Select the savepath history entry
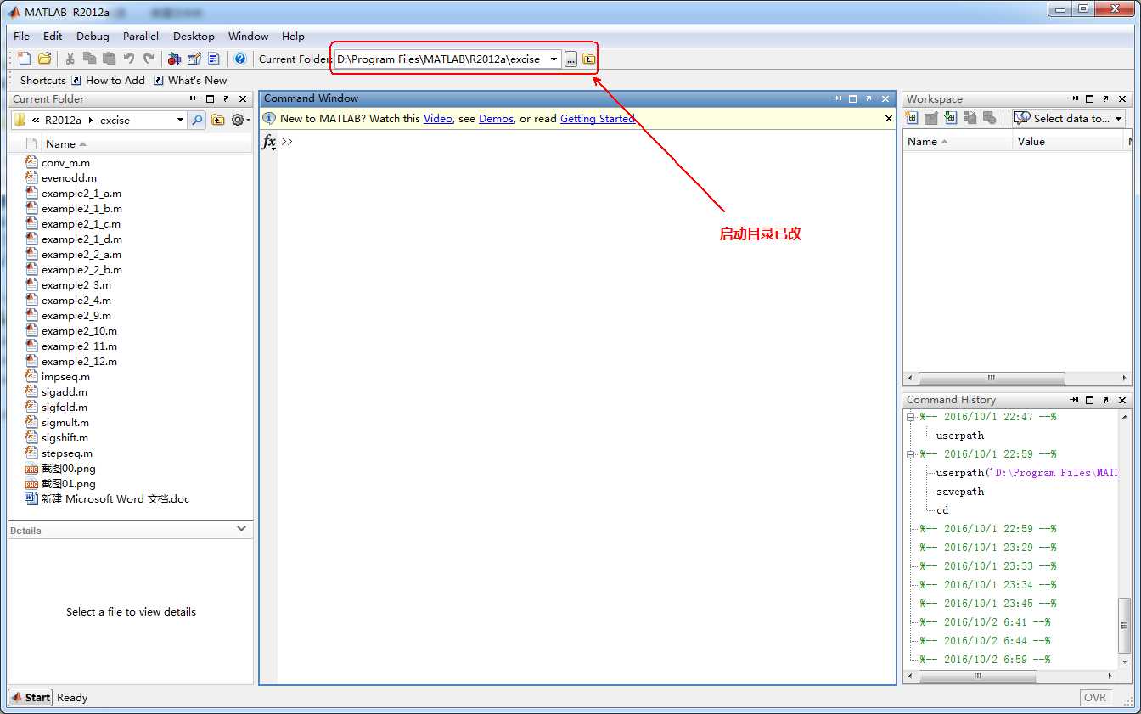Screen dimensions: 1141x714 click(960, 492)
